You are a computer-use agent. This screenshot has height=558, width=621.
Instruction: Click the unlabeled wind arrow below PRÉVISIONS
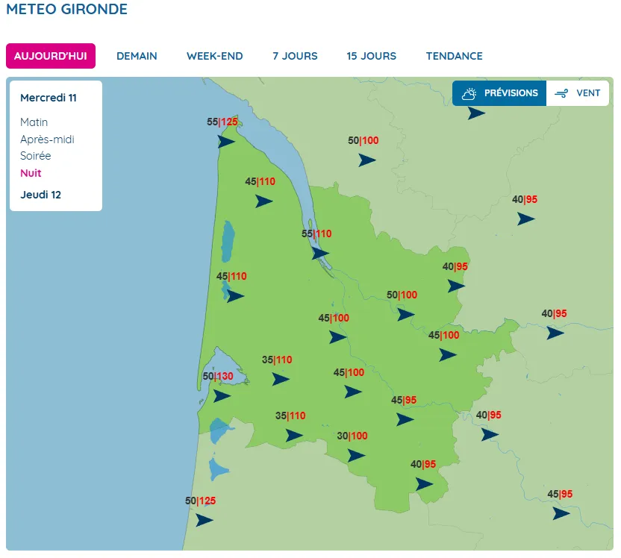pyautogui.click(x=476, y=113)
